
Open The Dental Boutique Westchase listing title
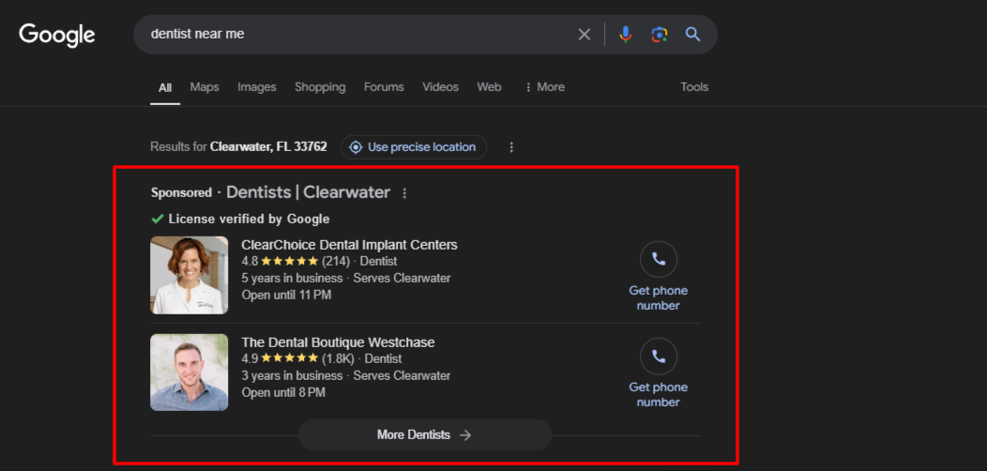pyautogui.click(x=338, y=342)
